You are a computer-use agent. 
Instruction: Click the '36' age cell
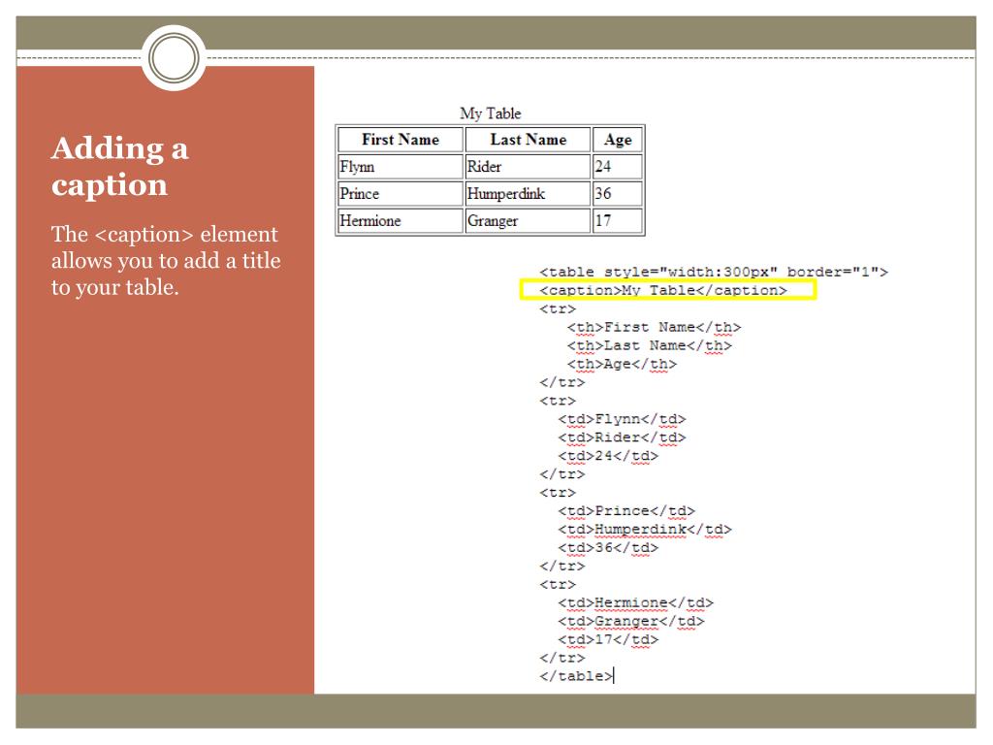(x=618, y=194)
